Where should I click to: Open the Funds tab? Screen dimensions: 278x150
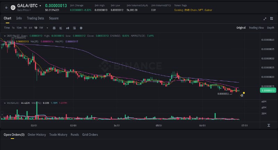tap(75, 135)
